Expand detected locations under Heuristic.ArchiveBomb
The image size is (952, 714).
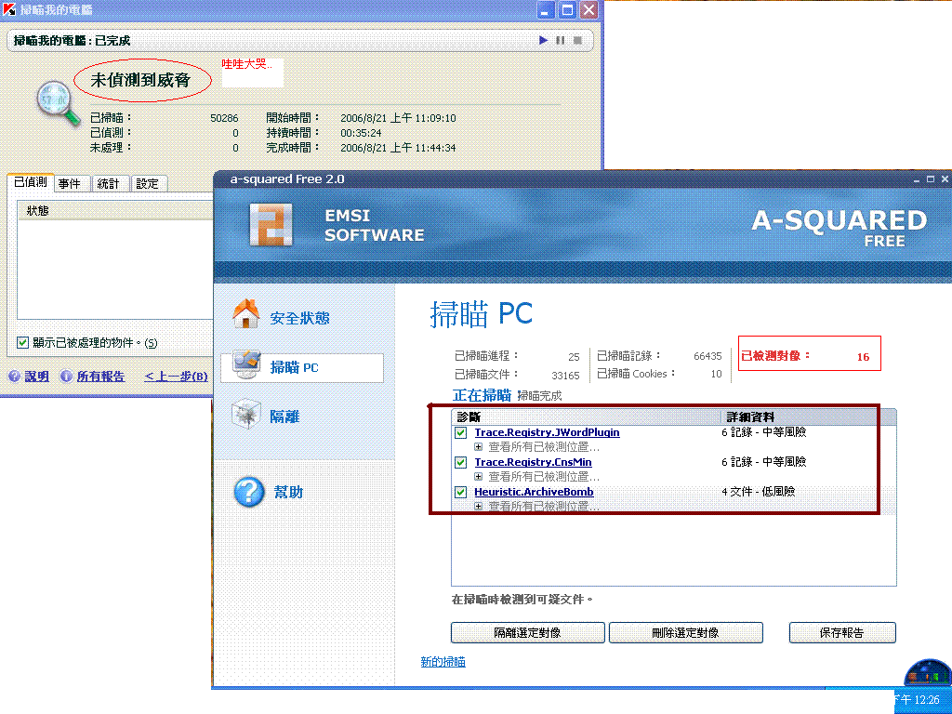[479, 507]
